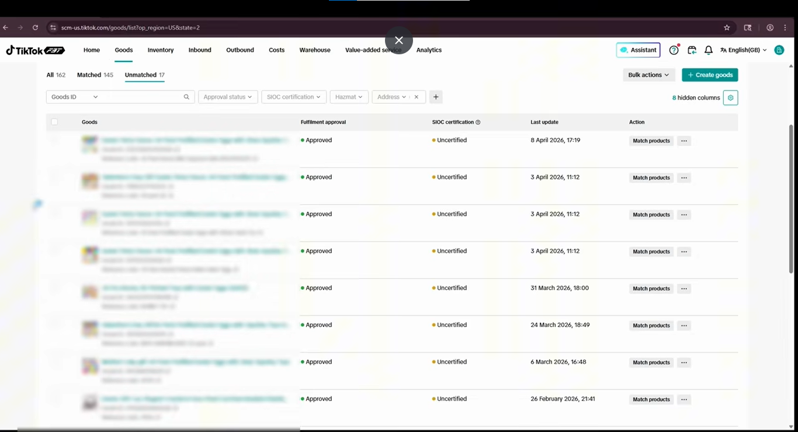Viewport: 798px width, 432px height.
Task: Click the browser back arrow
Action: [x=6, y=27]
